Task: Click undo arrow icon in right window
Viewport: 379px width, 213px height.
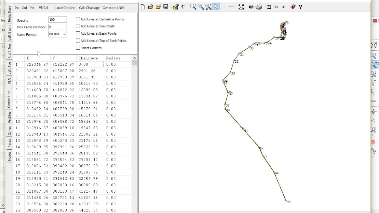Action: tap(373, 121)
